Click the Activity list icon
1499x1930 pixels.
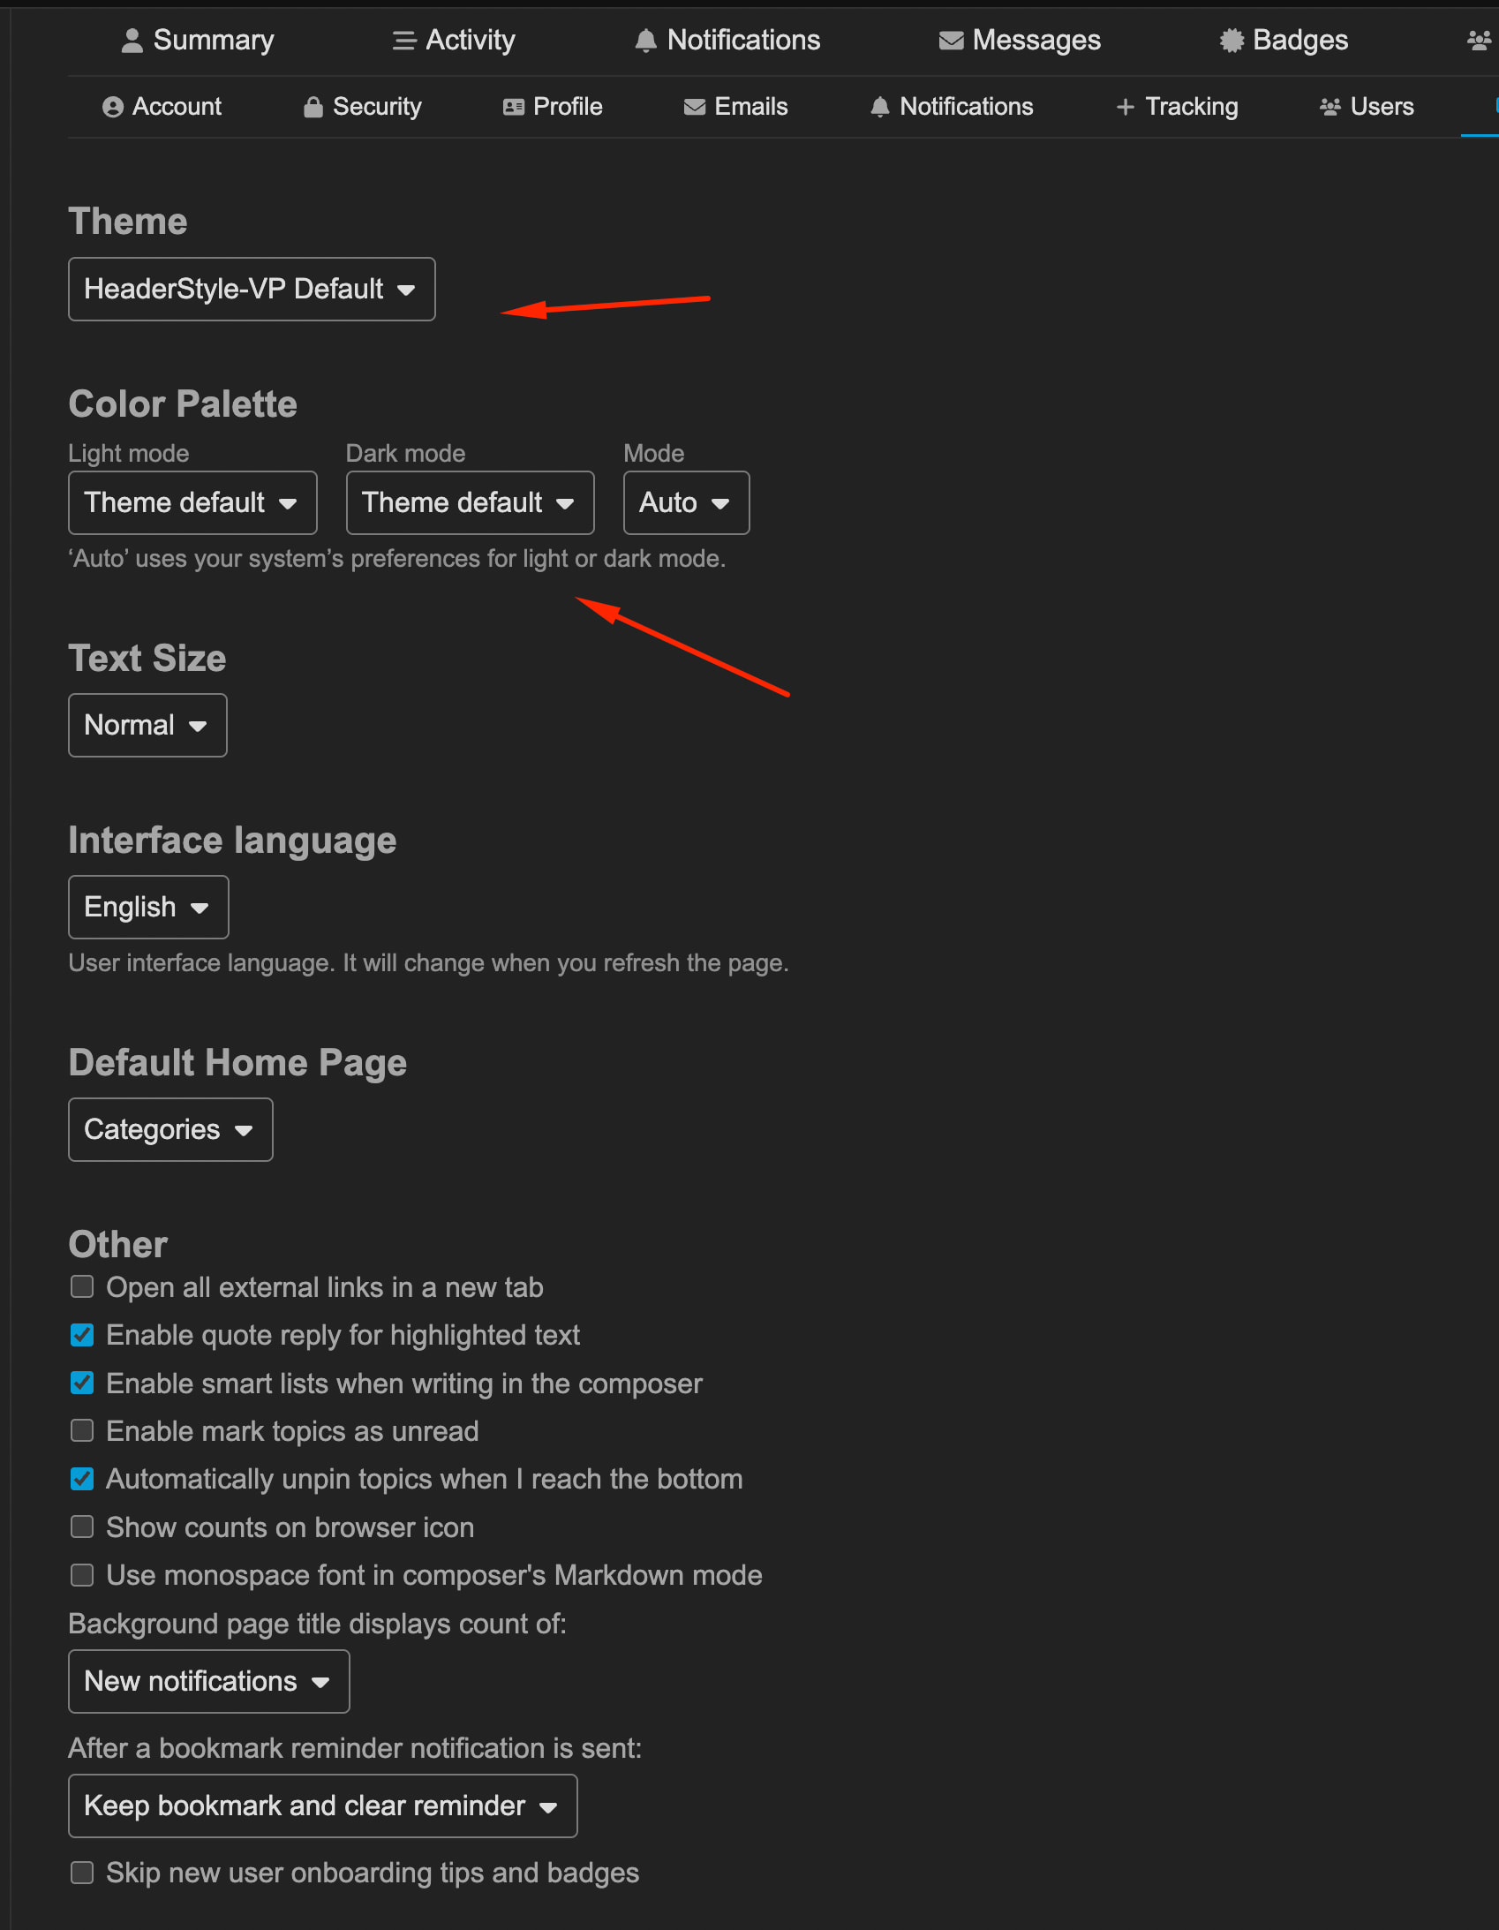point(404,41)
